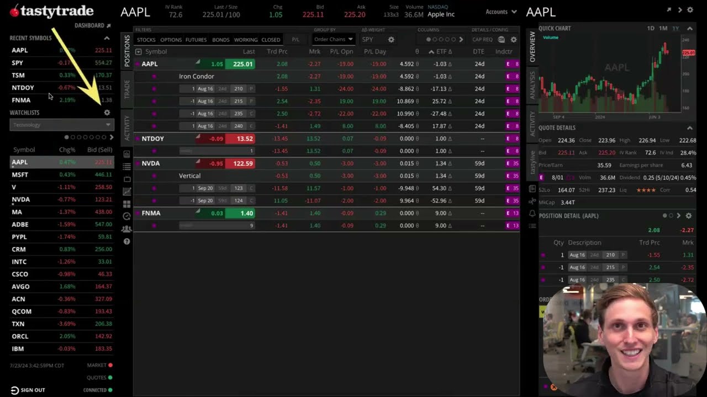Select the four-square grid view icon

(126, 204)
